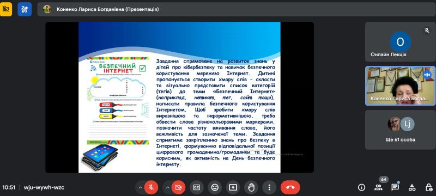
Task: Unmute the microphone in the bottom call bar
Action: (x=151, y=187)
